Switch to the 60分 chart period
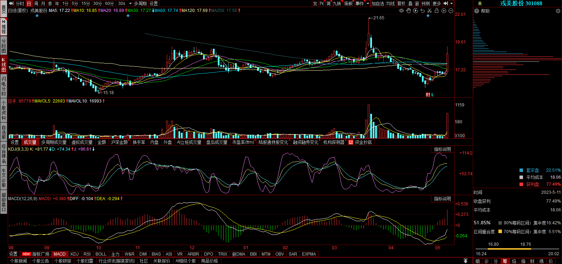The image size is (562, 264). click(110, 4)
